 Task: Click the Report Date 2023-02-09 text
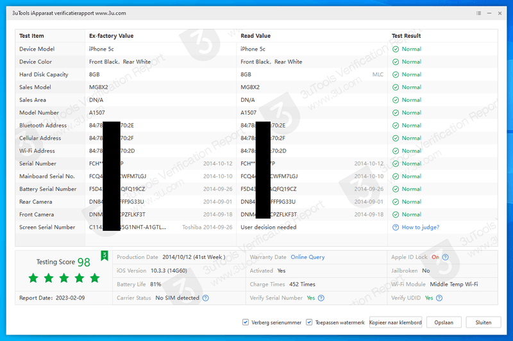pos(52,298)
